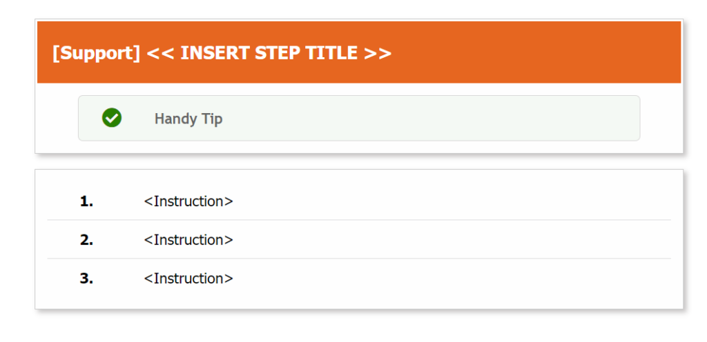Click the green checkmark icon

click(x=112, y=118)
